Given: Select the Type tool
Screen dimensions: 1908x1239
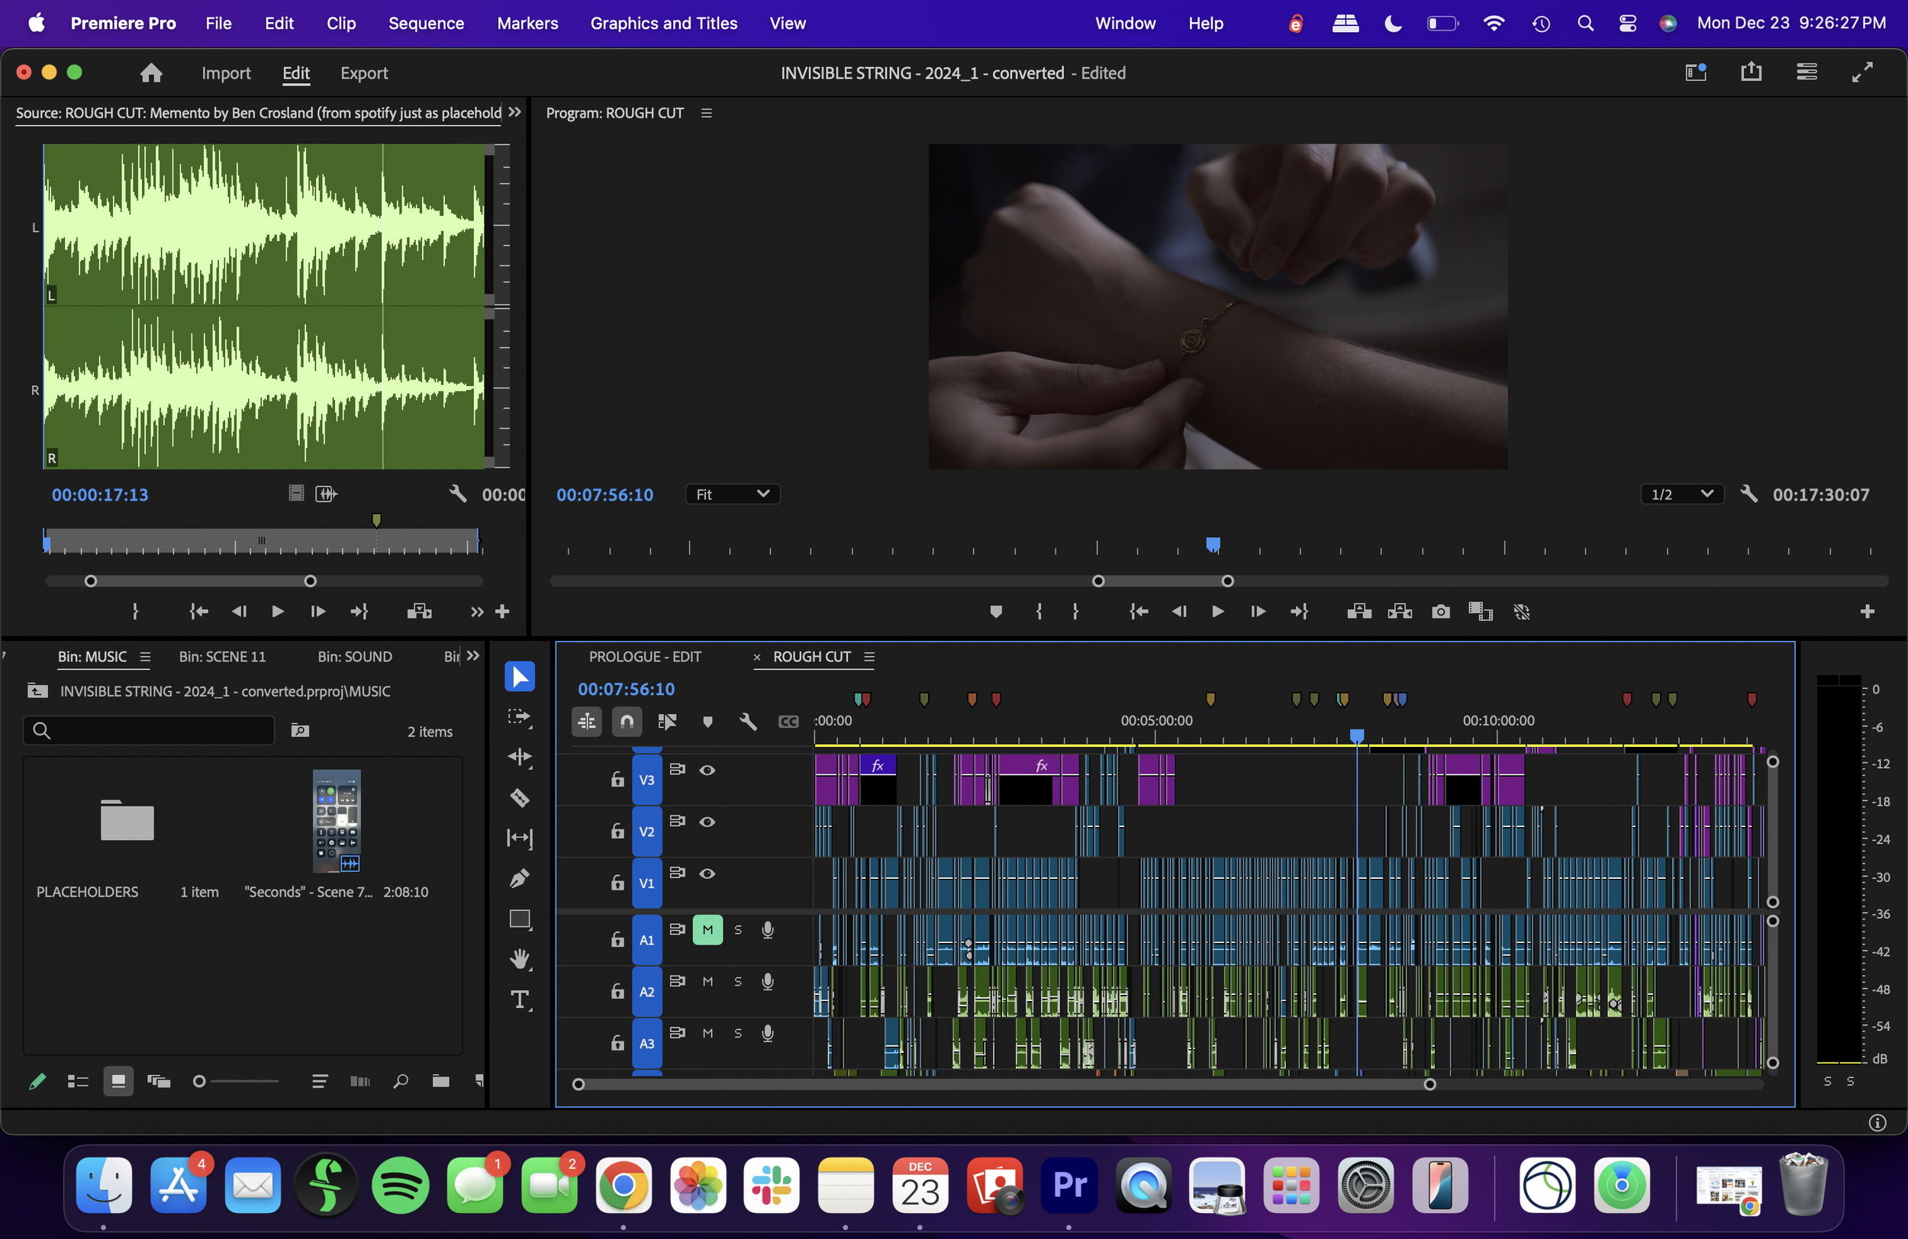Looking at the screenshot, I should tap(520, 999).
